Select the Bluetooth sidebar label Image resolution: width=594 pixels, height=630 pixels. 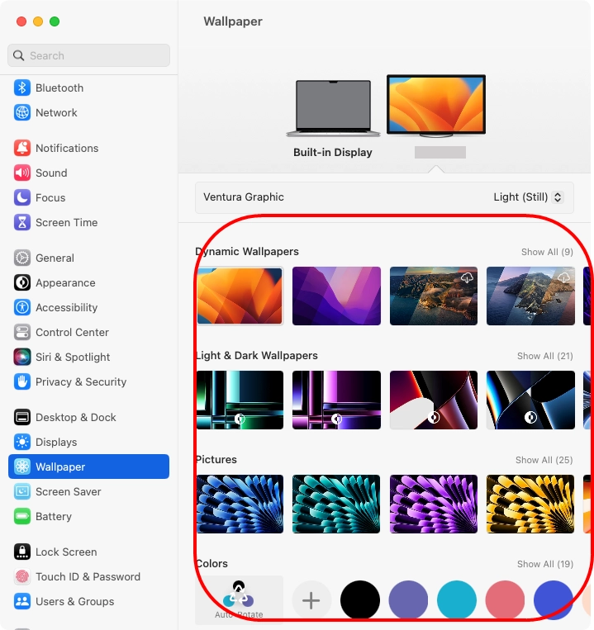[59, 88]
